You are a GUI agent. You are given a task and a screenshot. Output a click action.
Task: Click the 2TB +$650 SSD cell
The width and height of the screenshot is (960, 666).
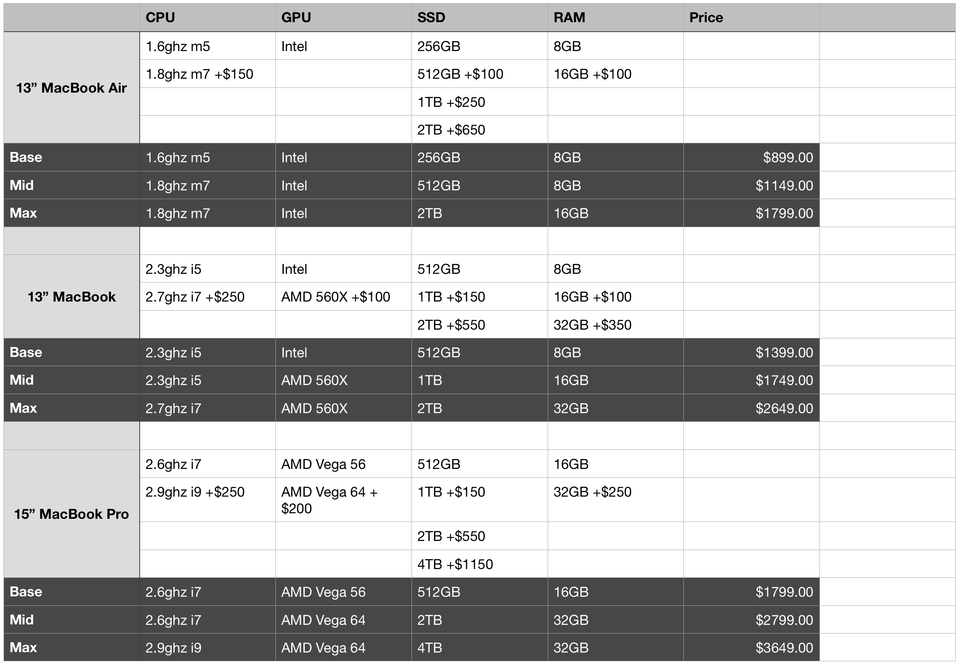(479, 129)
